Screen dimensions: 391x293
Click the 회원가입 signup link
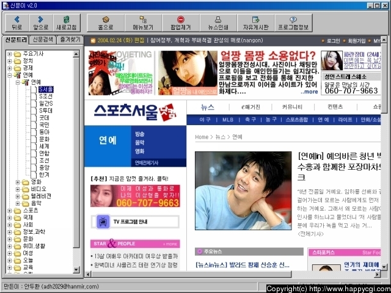click(357, 41)
